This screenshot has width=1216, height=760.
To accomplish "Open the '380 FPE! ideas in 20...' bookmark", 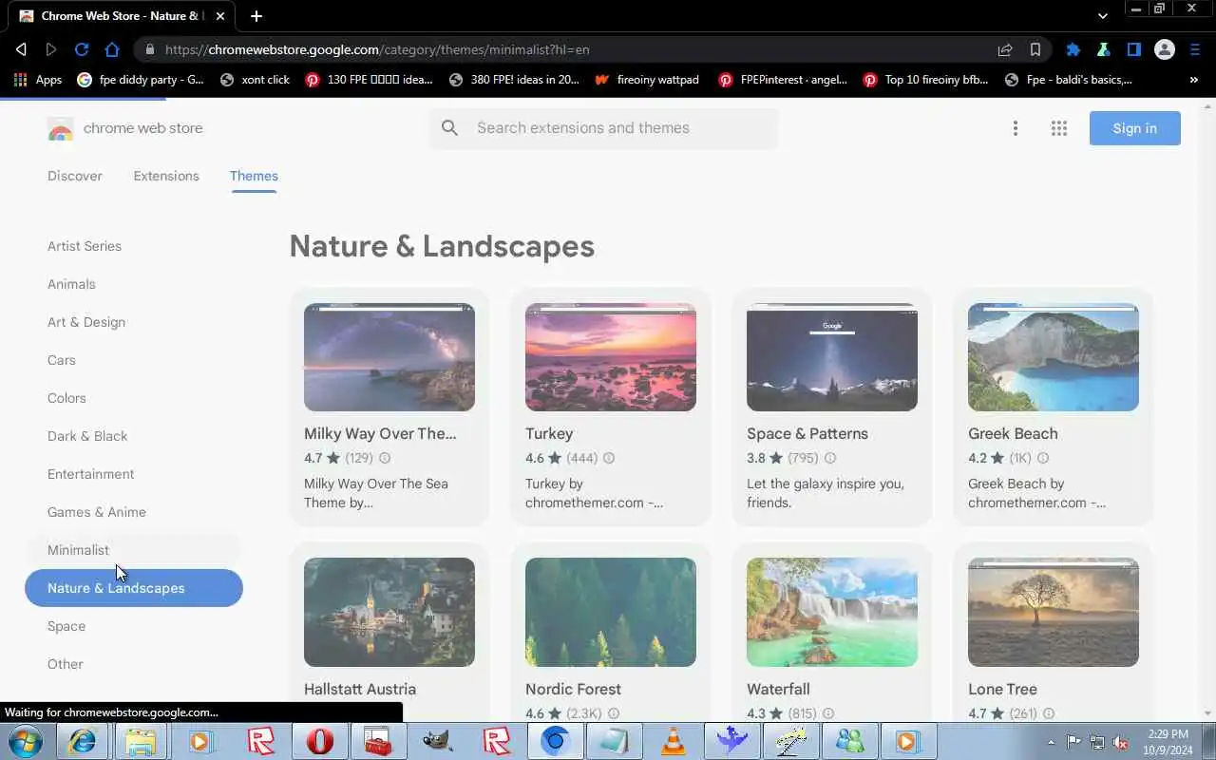I will click(514, 80).
